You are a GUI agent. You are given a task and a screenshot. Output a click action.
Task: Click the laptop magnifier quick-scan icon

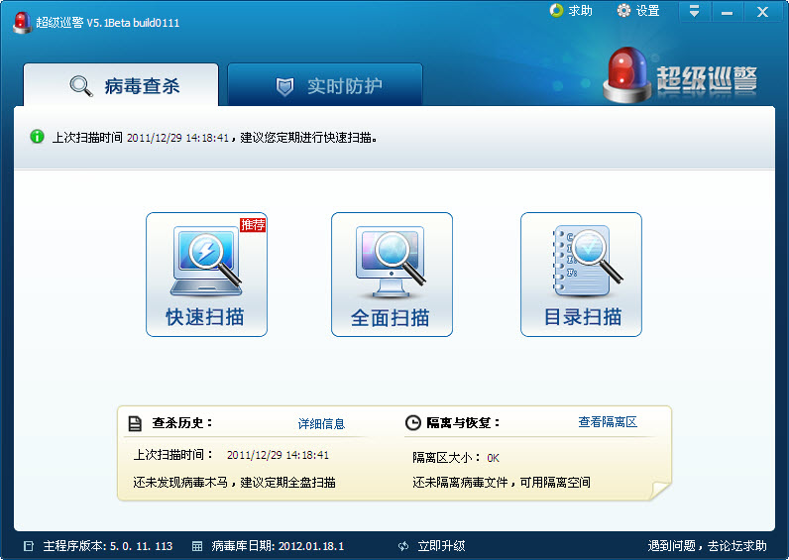click(x=206, y=262)
